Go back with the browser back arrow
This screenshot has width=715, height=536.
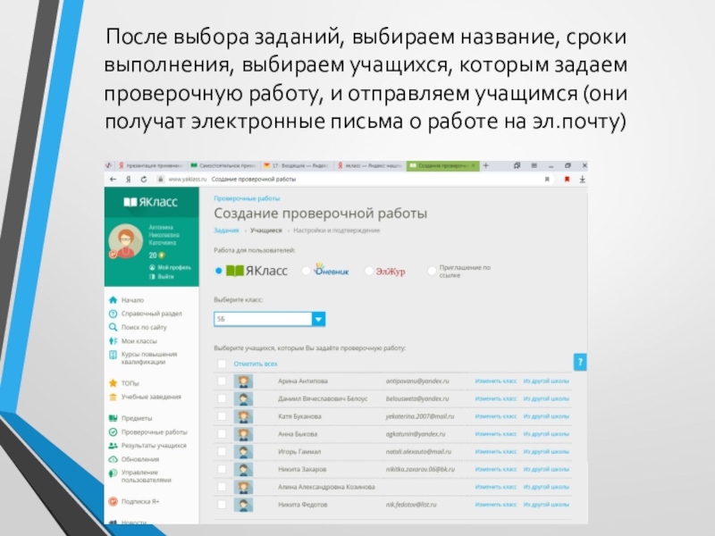click(114, 180)
